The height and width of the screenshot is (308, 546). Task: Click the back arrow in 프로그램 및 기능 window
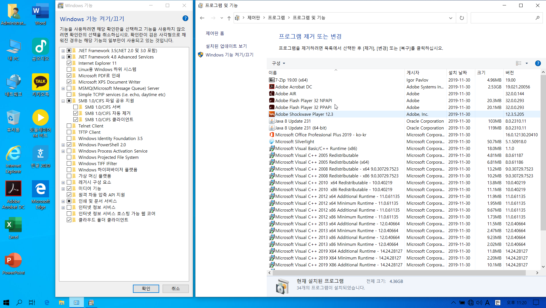tap(202, 18)
